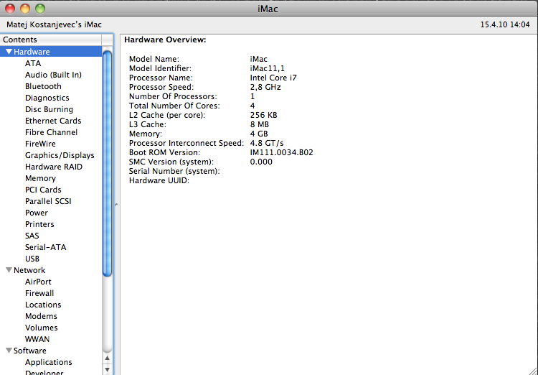Select the Network category label

pos(29,270)
